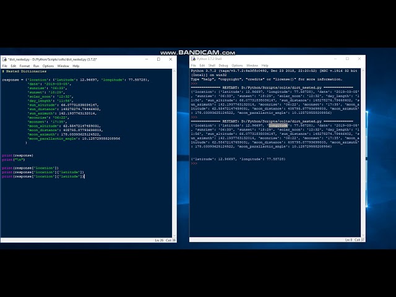Viewport: 396px width, 297px height.
Task: Click Shell status bar 'Ln: 8' indicator
Action: (348, 239)
